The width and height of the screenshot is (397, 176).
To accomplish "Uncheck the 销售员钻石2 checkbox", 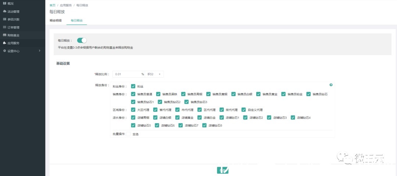I will click(160, 102).
